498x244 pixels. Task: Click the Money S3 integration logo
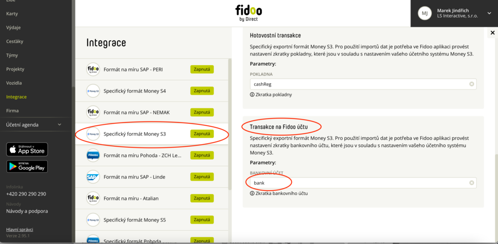93,134
